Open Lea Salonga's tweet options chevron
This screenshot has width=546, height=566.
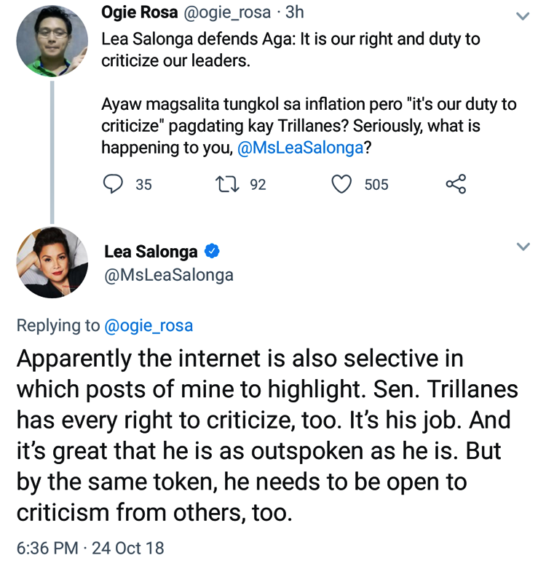tap(523, 247)
